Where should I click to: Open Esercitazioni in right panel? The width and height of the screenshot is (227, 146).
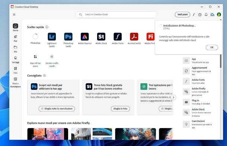198,124
